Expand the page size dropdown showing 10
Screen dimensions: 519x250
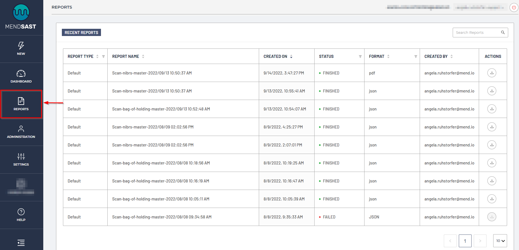tap(500, 241)
